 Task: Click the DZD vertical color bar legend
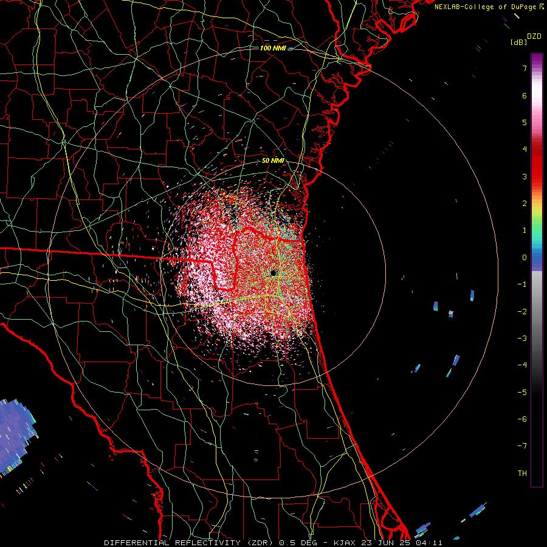click(x=537, y=270)
